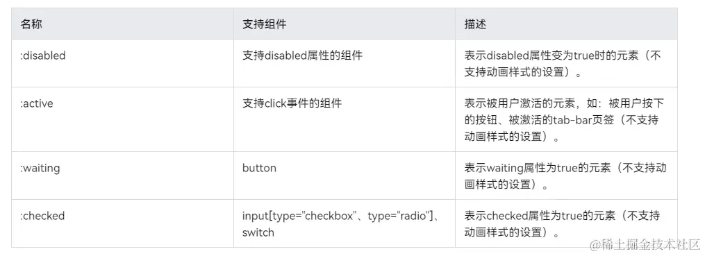This screenshot has height=256, width=705.
Task: Click the type="radio" text
Action: tap(397, 216)
